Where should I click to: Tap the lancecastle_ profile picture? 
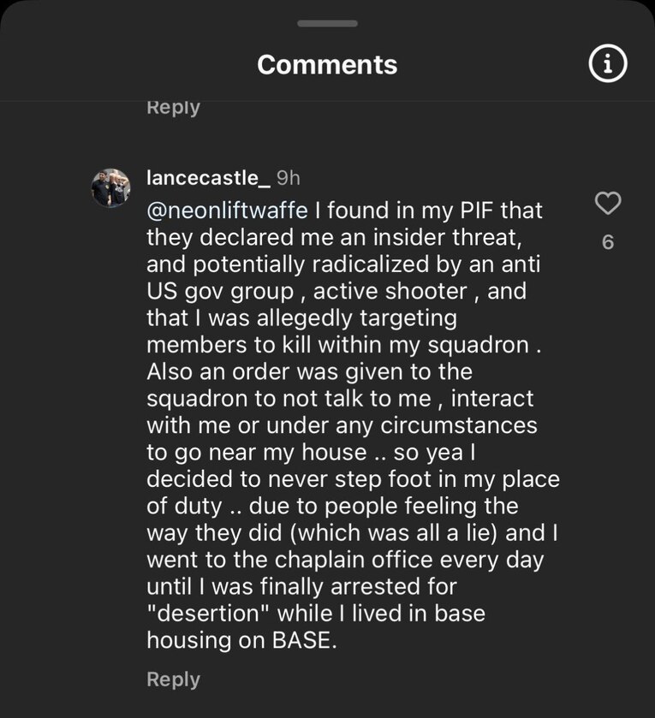(110, 187)
